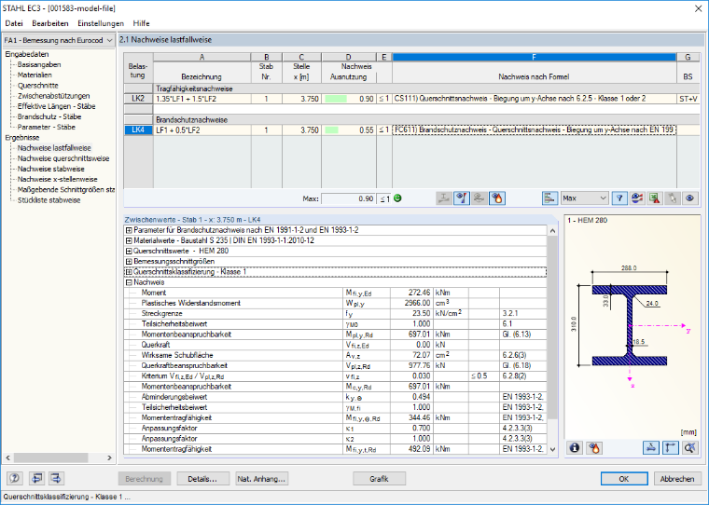
Task: Select the LK2 row header
Action: tap(138, 99)
